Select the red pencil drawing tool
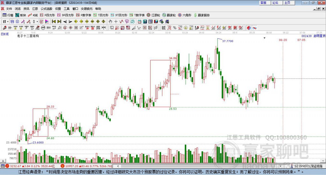 point(4,28)
